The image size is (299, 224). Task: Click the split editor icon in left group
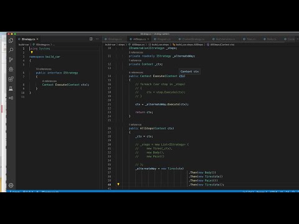(x=91, y=39)
